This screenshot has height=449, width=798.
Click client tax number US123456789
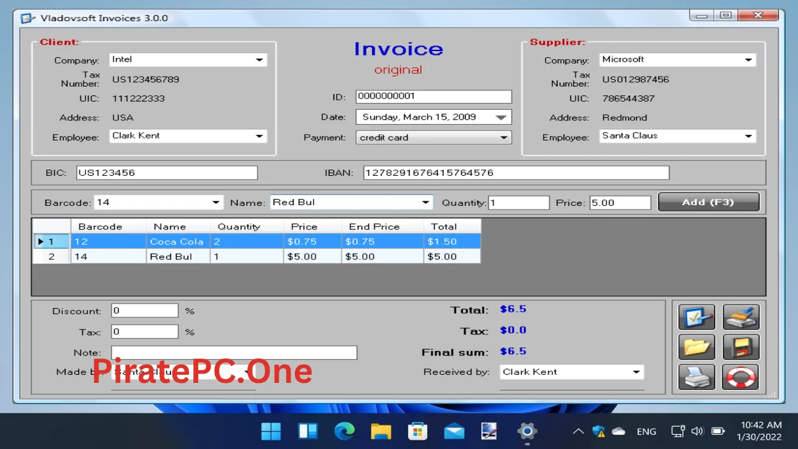pos(146,79)
